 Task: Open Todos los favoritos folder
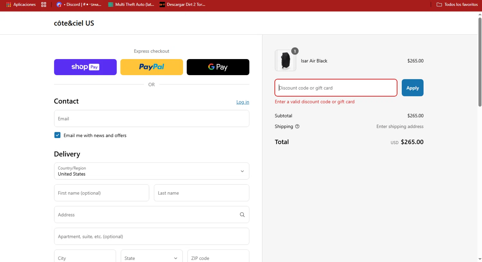pos(457,4)
